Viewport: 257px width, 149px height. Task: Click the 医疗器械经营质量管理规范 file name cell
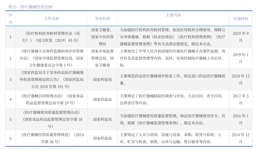pos(52,138)
